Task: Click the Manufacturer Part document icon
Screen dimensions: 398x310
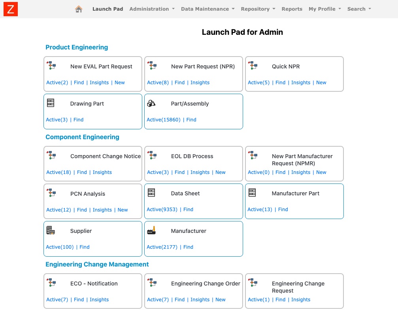Action: click(x=252, y=193)
